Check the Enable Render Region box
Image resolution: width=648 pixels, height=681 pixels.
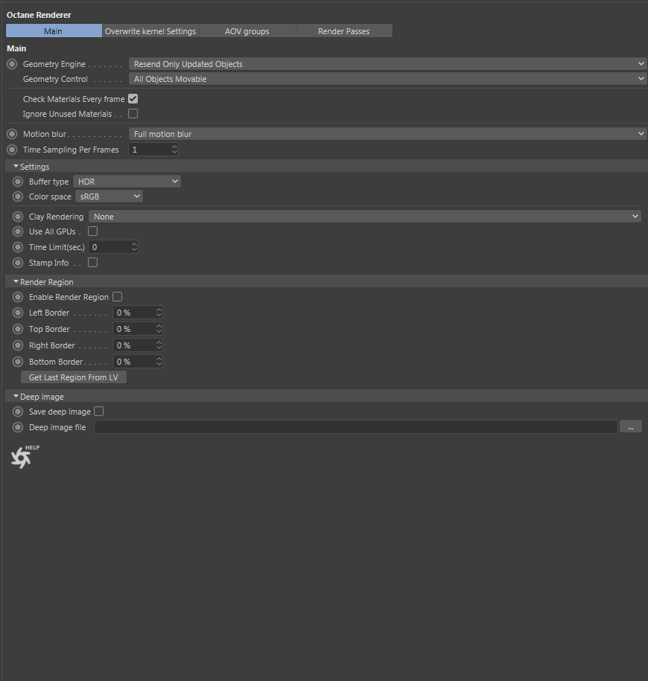[118, 297]
